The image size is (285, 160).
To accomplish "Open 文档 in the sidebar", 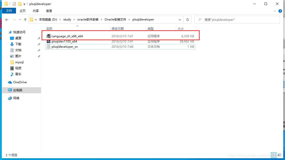I will coord(18,50).
